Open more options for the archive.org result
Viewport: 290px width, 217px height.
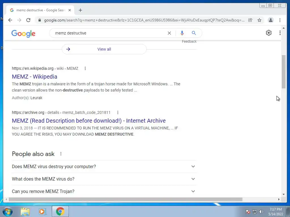point(118,112)
